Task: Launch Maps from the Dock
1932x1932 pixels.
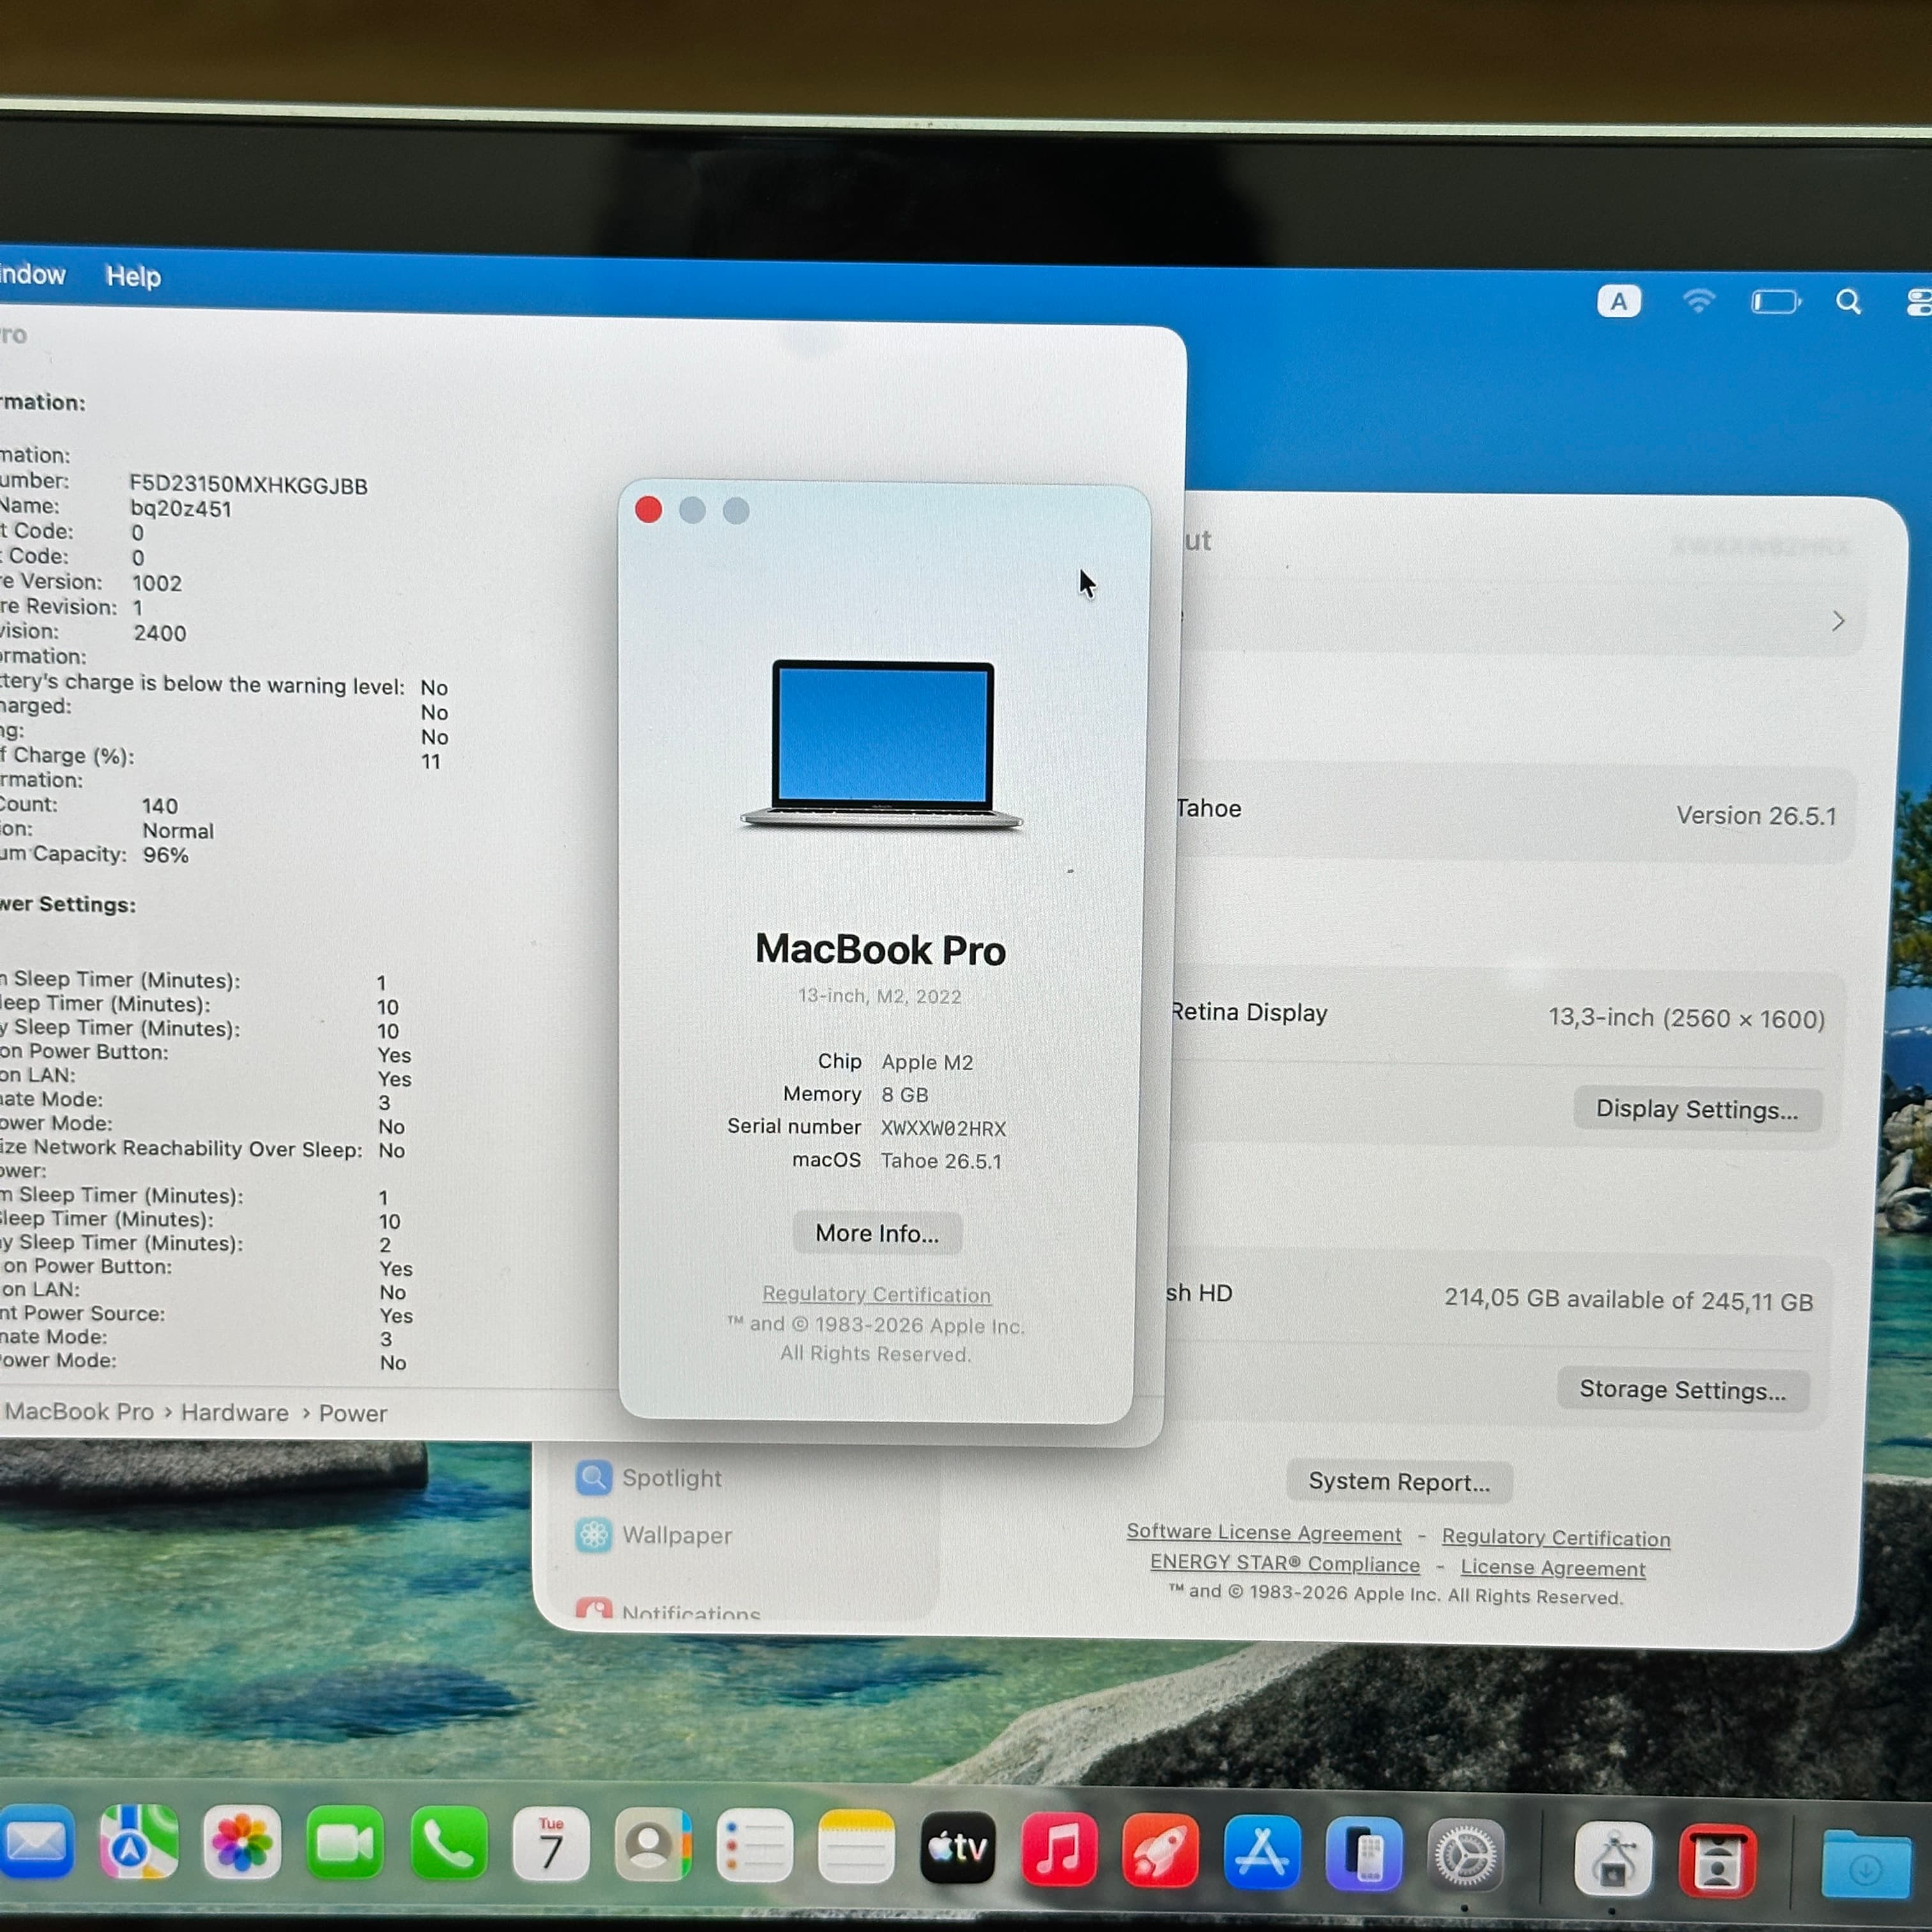Action: (139, 1842)
